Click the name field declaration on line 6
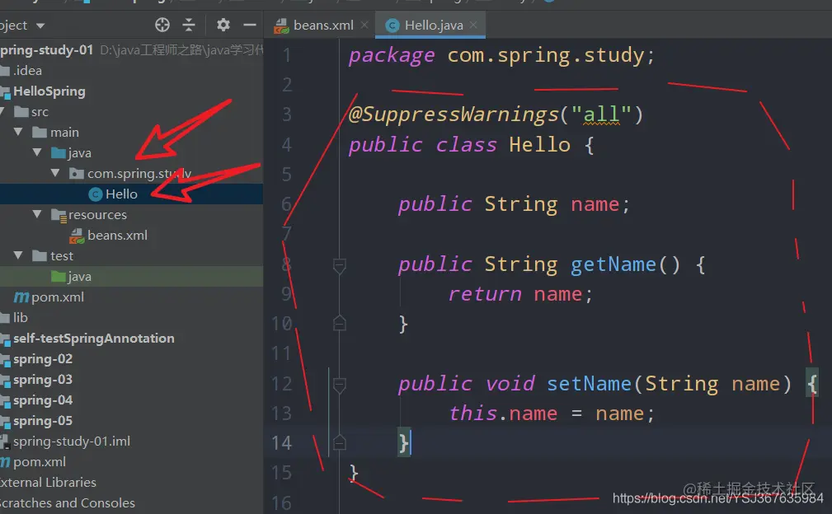 tap(595, 204)
